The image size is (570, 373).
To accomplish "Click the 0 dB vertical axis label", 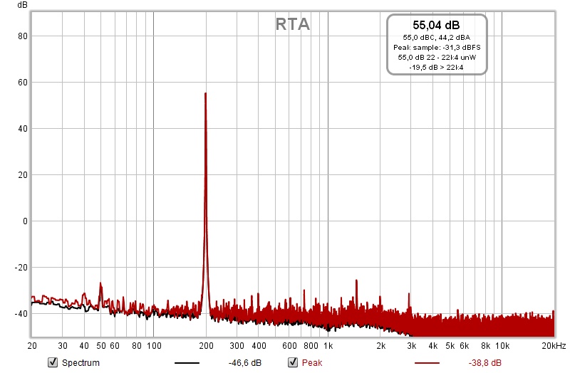I will (24, 221).
